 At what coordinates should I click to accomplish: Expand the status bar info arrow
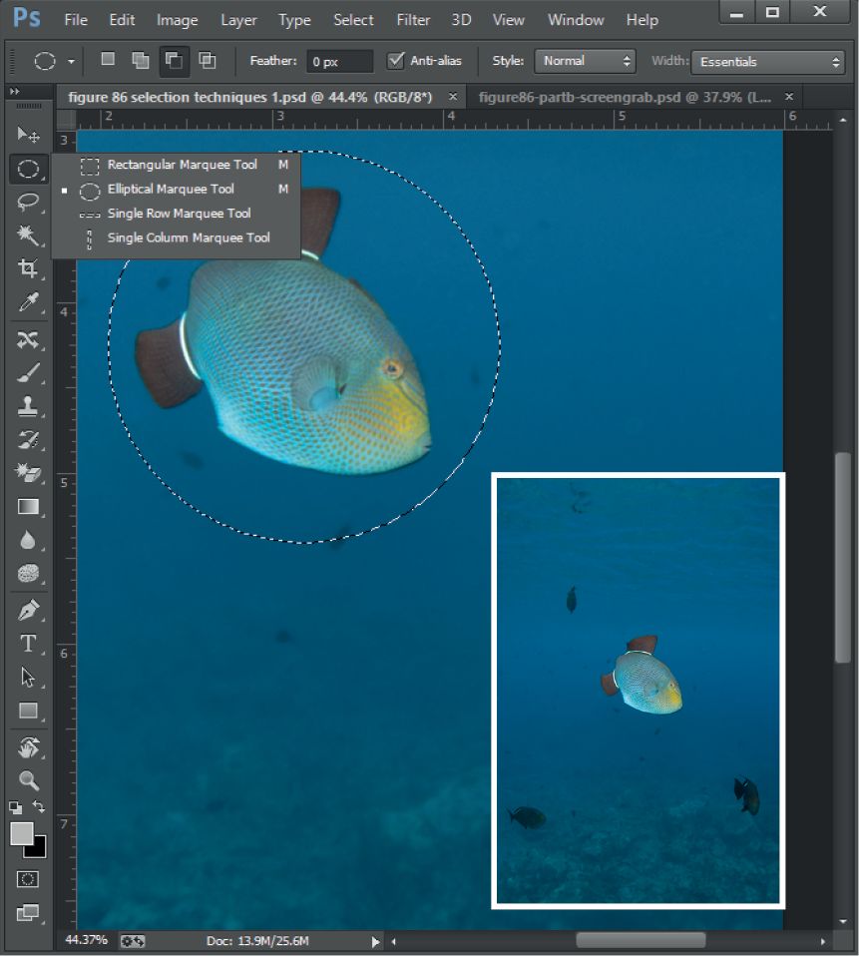375,942
